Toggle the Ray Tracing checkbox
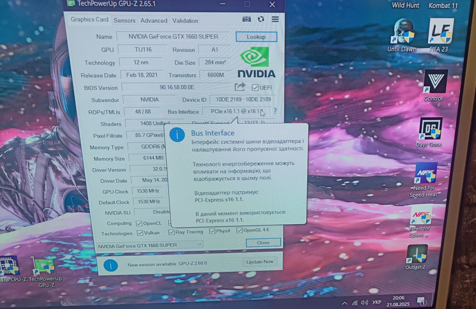Screen dimensions: 476x309 coord(171,232)
